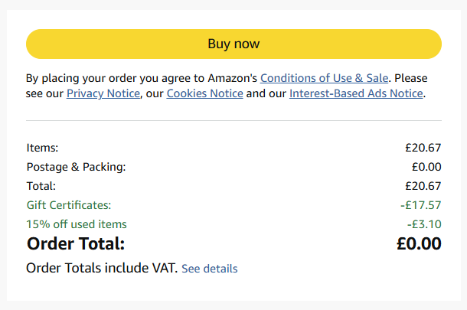Click the See details VAT link

tap(209, 269)
